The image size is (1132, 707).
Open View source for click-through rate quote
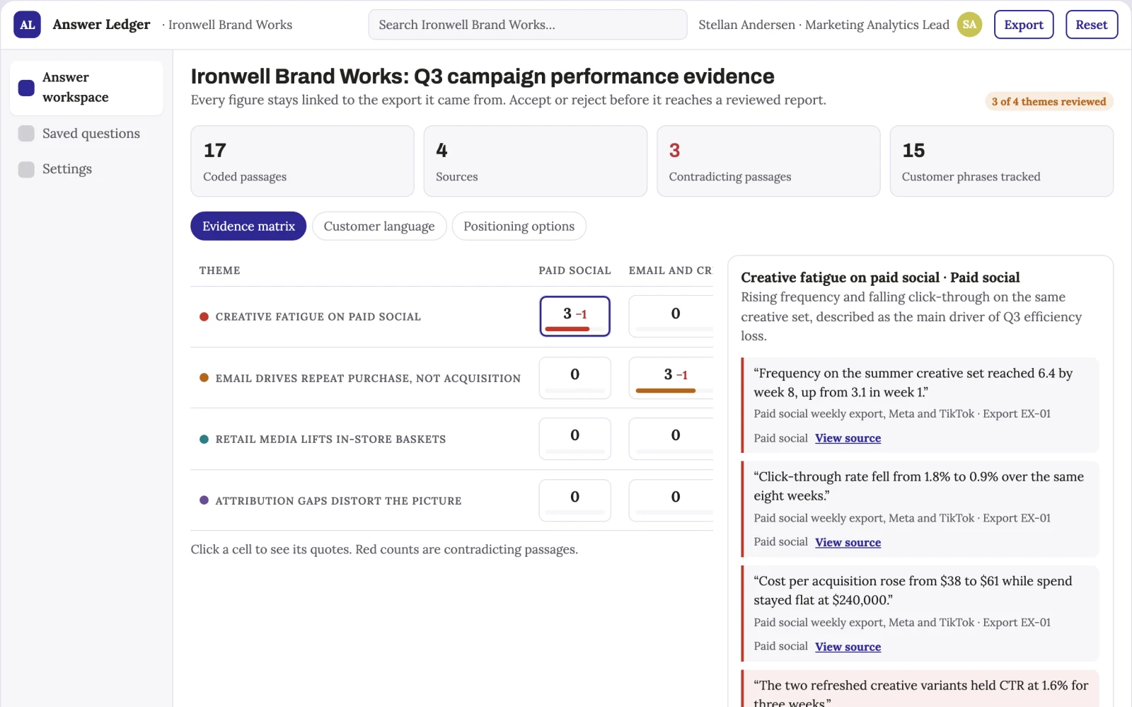pos(848,543)
